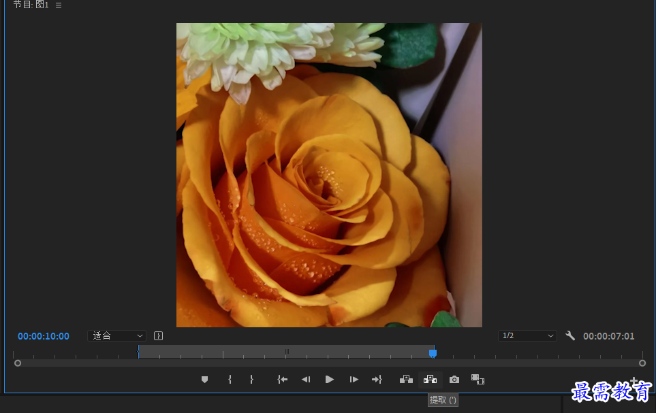
Task: Play the program monitor
Action: 330,380
